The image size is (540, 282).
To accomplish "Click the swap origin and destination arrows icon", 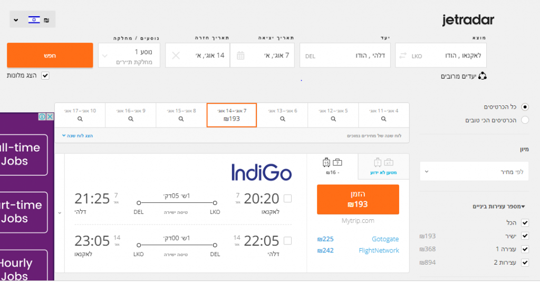I will click(x=403, y=55).
